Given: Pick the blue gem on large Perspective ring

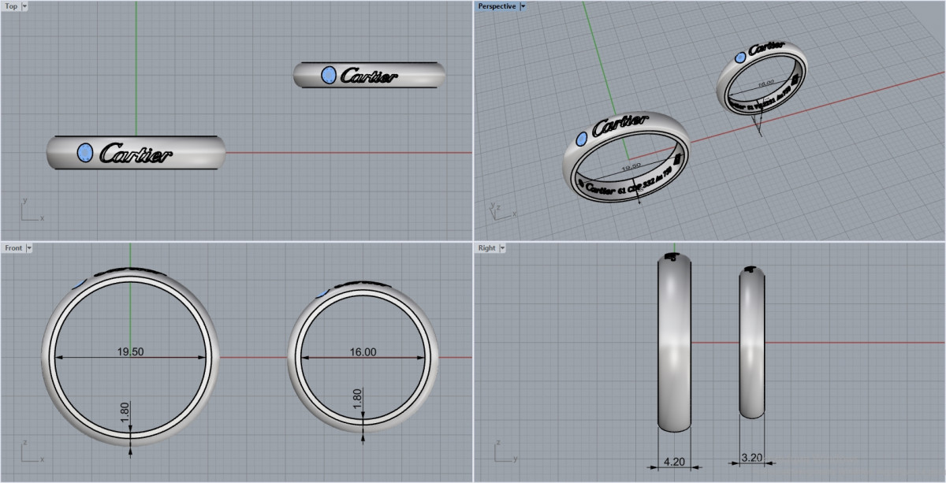Looking at the screenshot, I should click(583, 139).
